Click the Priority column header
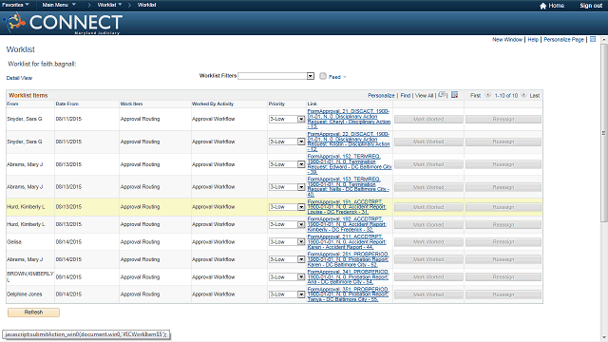 tap(276, 104)
